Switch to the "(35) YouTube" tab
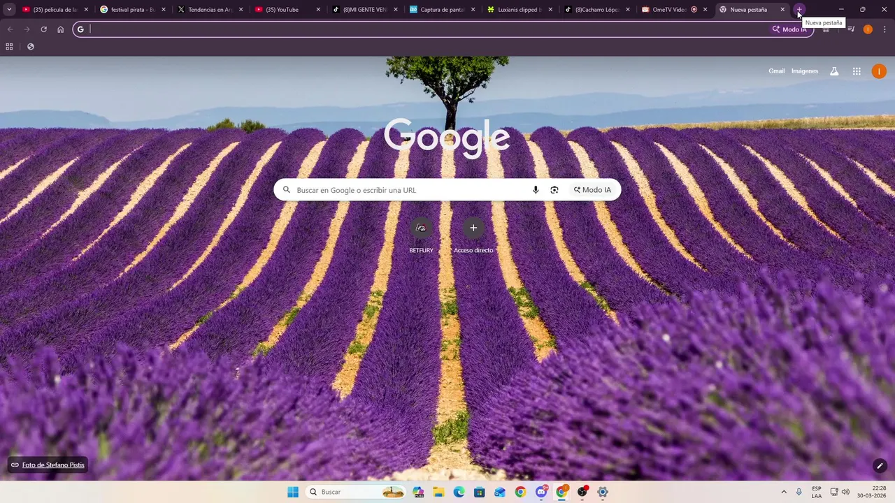The image size is (895, 503). (287, 10)
